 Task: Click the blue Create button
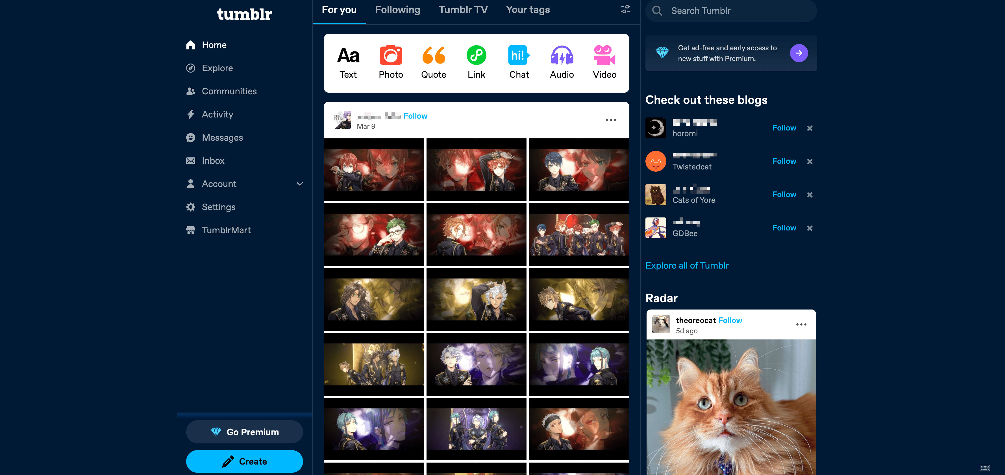(244, 461)
